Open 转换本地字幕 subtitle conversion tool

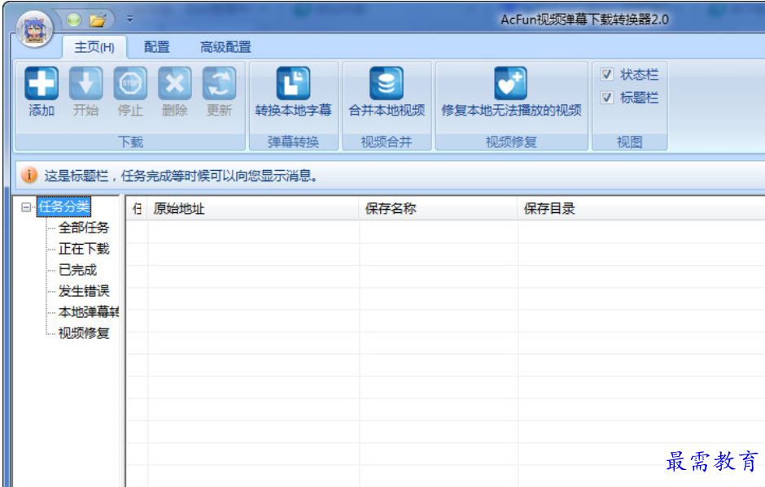(293, 92)
